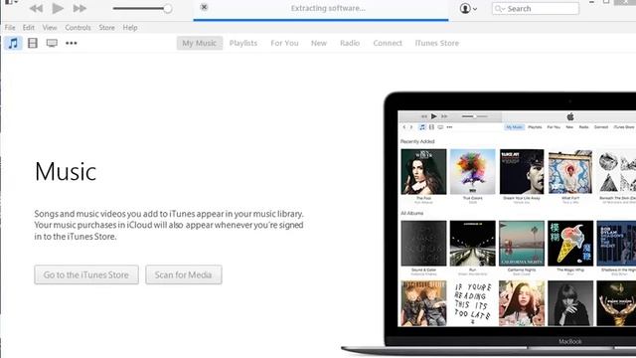Open the iTunes Store tab
Viewport: 636px width, 358px height.
click(x=437, y=43)
